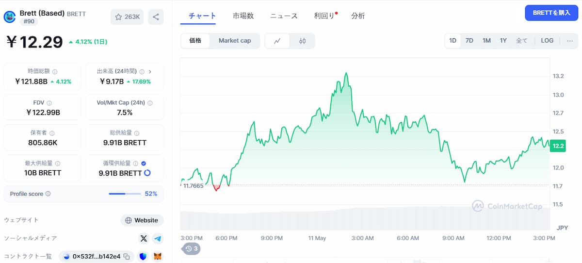Open the Telegram social media link
582x263 pixels.
point(158,238)
